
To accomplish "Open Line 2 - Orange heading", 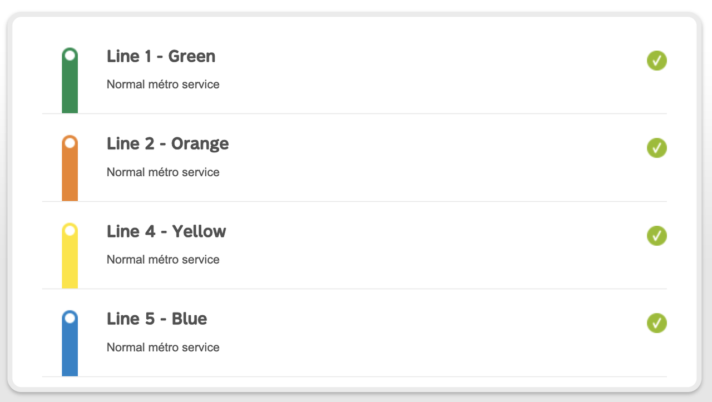I will tap(167, 143).
